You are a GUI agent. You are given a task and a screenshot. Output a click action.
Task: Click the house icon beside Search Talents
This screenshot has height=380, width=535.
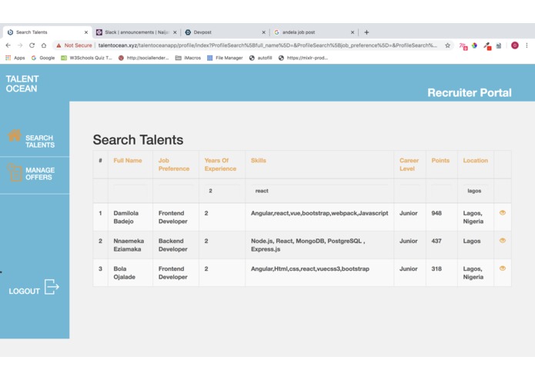[15, 135]
